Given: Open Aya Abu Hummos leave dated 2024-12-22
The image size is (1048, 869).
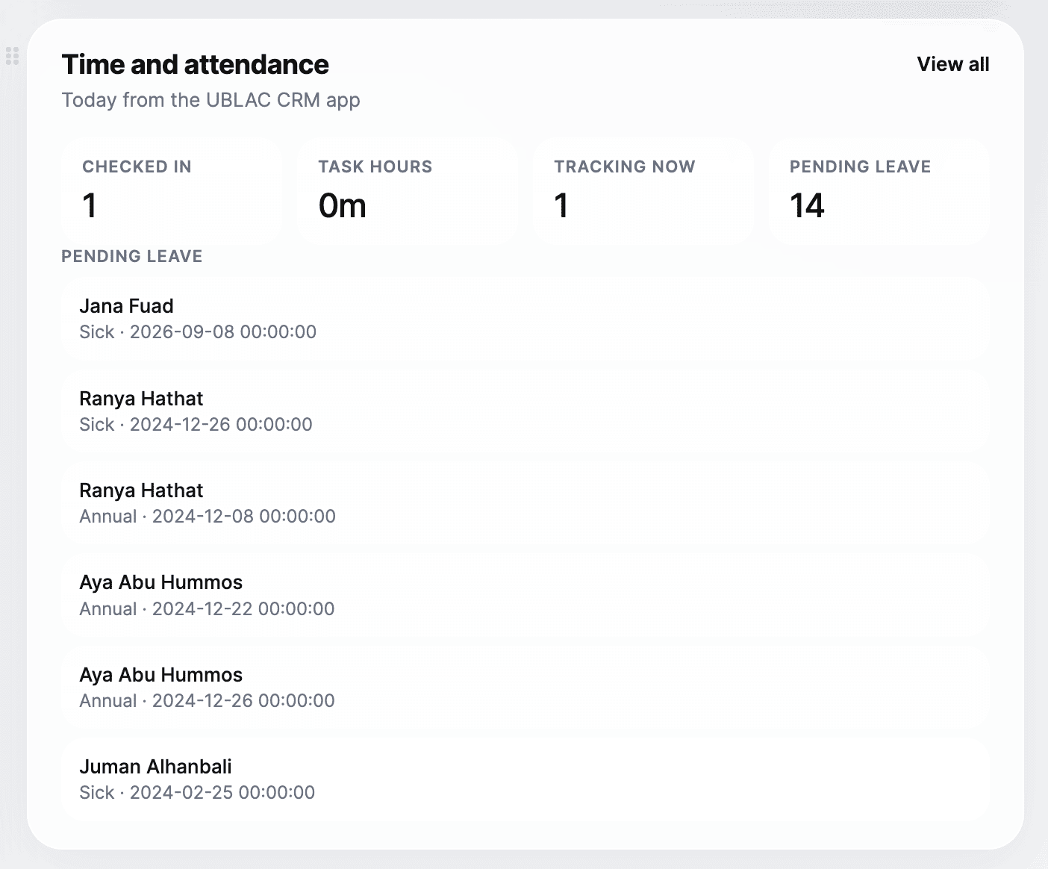Looking at the screenshot, I should click(525, 595).
